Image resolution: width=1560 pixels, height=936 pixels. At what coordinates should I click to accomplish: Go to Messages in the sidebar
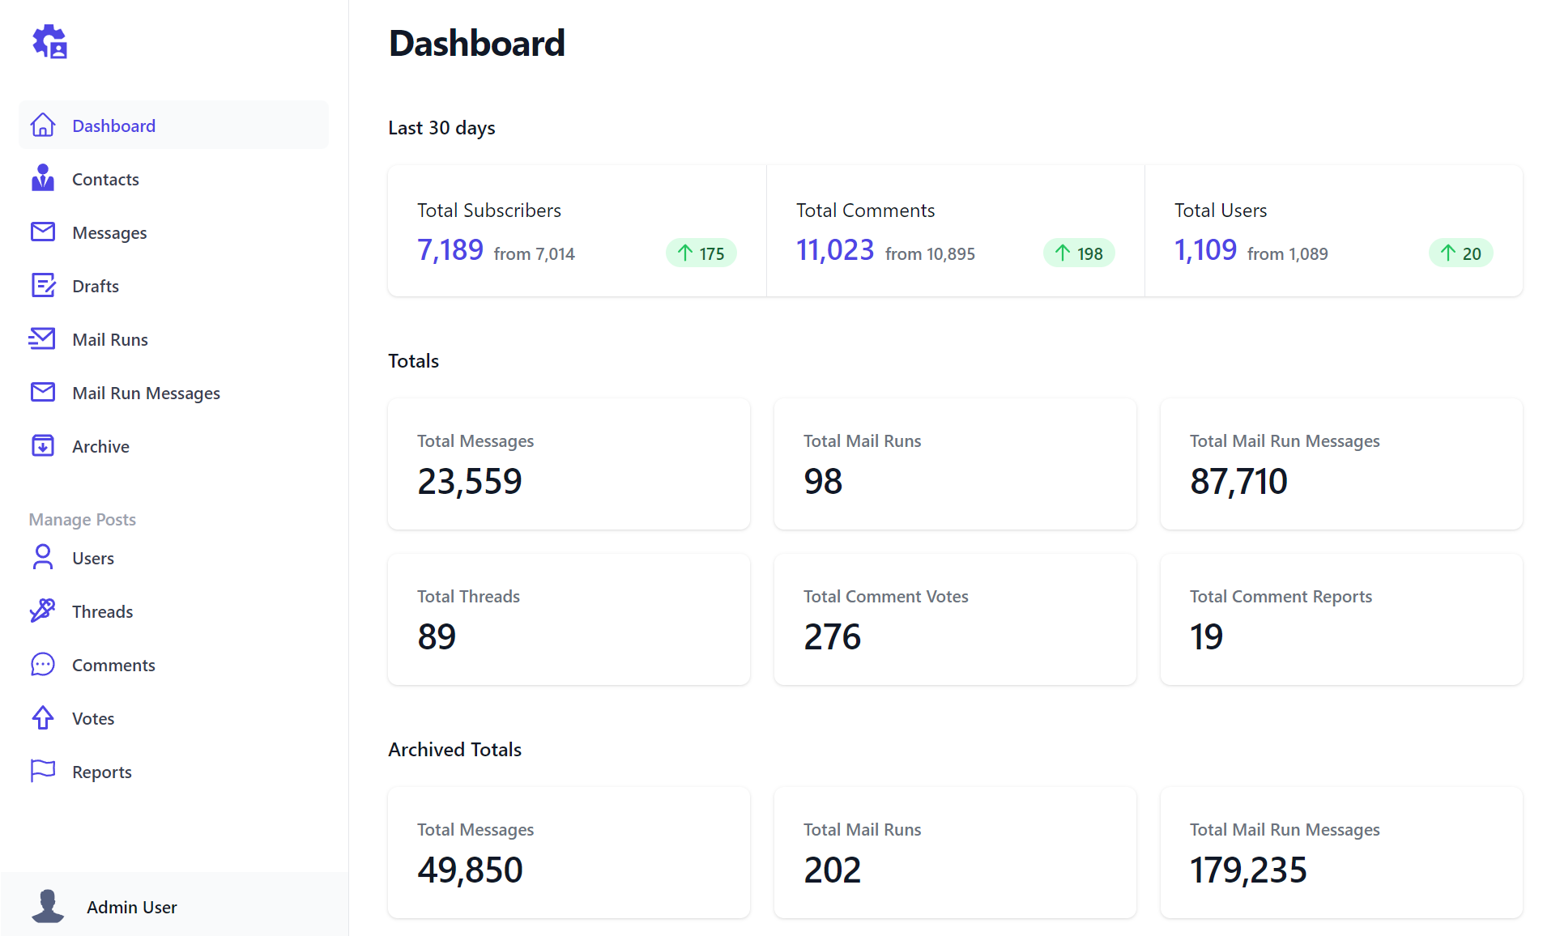(173, 232)
